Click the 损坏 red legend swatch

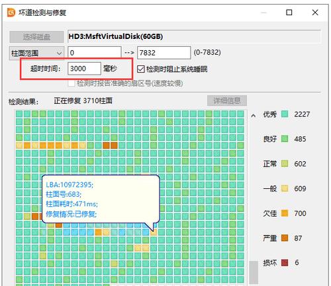point(285,263)
